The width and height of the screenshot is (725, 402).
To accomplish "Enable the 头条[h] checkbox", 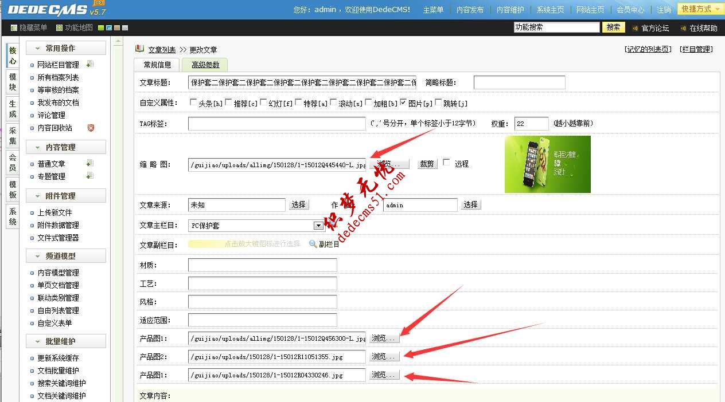I will coord(193,102).
